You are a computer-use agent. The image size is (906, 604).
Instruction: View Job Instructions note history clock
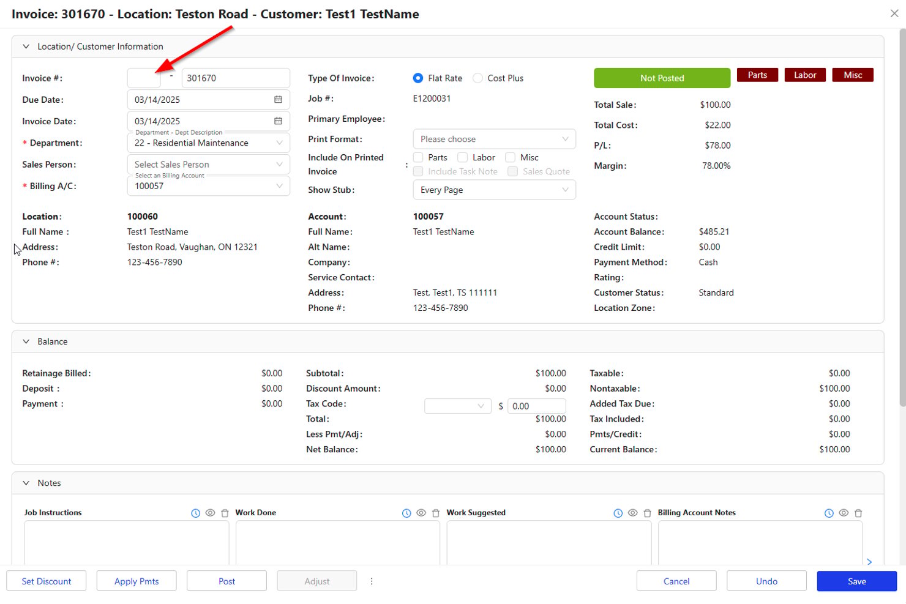pos(195,513)
